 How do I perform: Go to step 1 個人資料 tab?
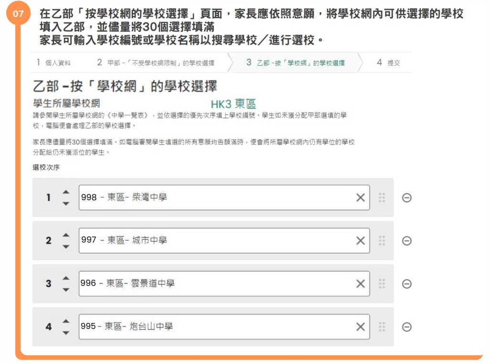(x=53, y=62)
